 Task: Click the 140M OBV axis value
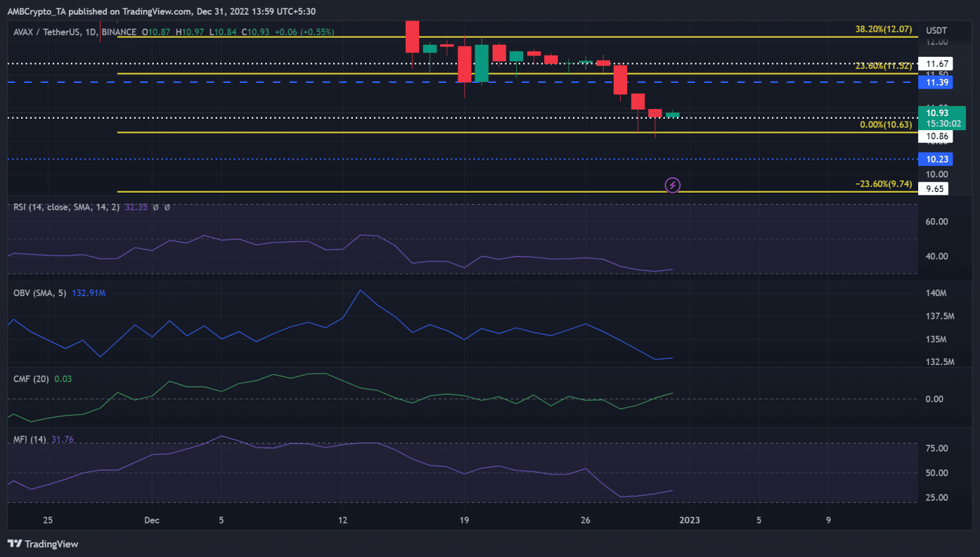tap(936, 293)
